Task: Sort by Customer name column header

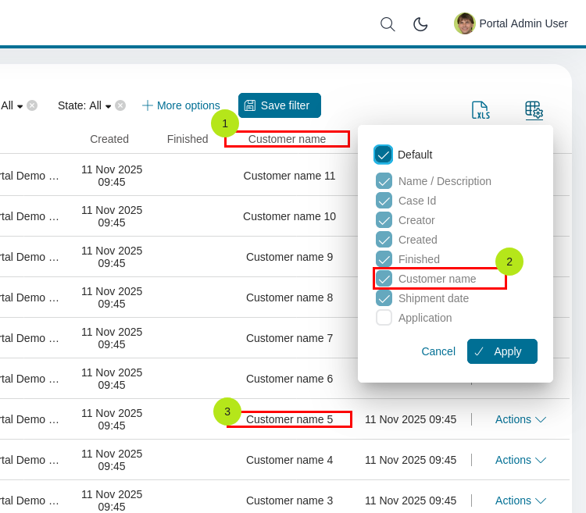Action: click(x=287, y=139)
